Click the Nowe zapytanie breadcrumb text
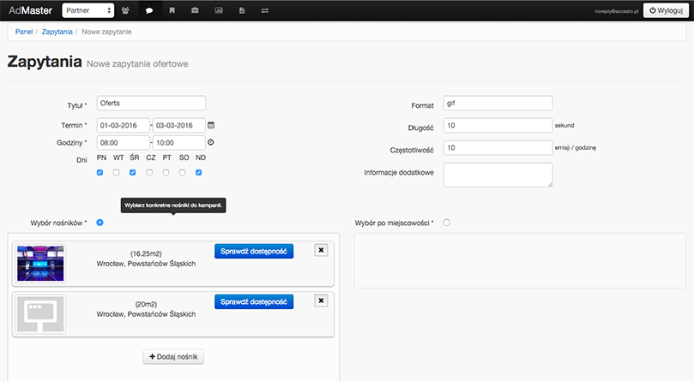This screenshot has height=381, width=694. [106, 32]
